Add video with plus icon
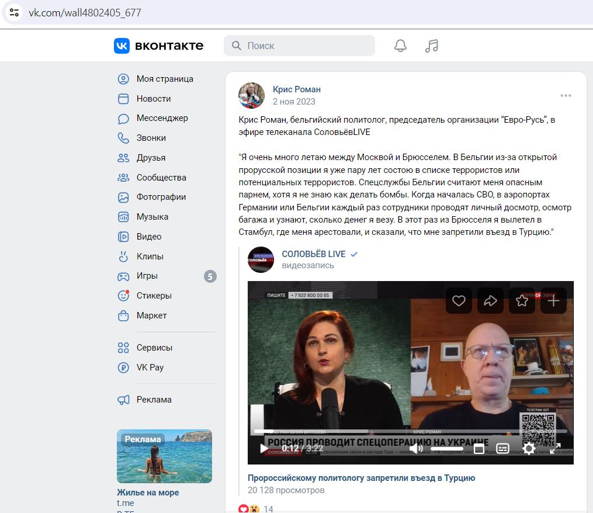This screenshot has height=513, width=593. click(553, 301)
